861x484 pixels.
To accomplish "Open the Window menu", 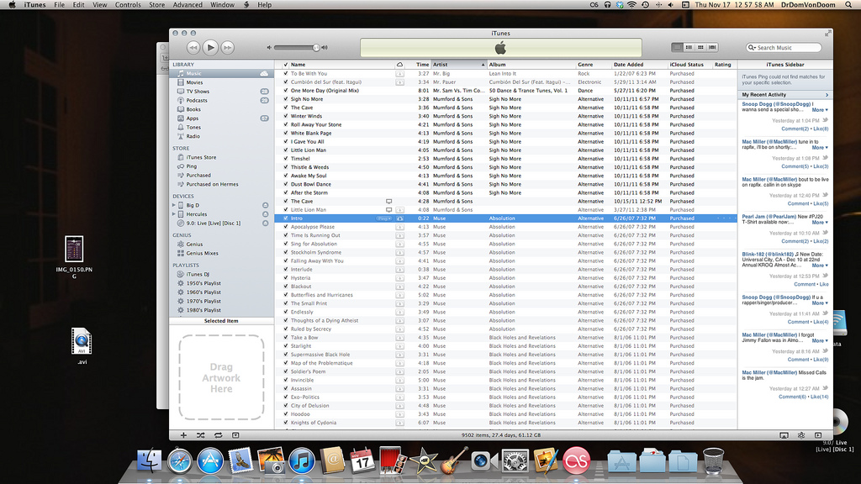I will (x=222, y=5).
